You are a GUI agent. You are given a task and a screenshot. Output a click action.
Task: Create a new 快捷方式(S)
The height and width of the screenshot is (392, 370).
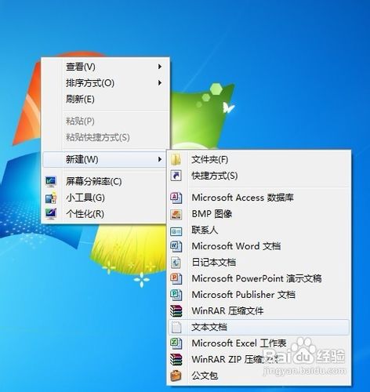259,176
